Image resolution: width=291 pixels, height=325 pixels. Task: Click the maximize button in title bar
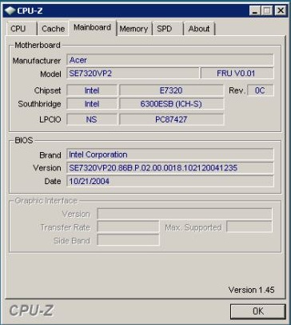point(267,11)
